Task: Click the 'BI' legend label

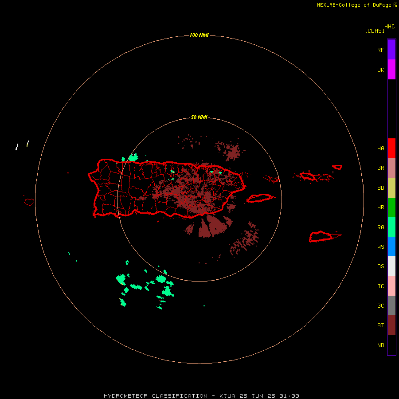Action: 380,325
